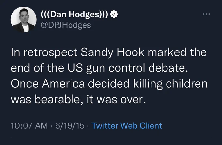Click the blue verified checkmark badge
The width and height of the screenshot is (222, 145).
114,14
